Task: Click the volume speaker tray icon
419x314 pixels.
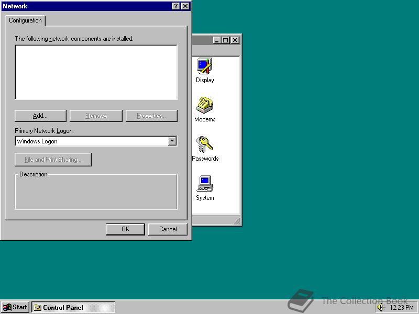Action: (x=380, y=307)
